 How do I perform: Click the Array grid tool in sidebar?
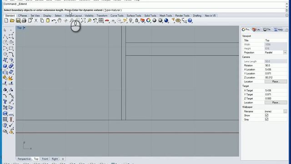pyautogui.click(x=5, y=119)
